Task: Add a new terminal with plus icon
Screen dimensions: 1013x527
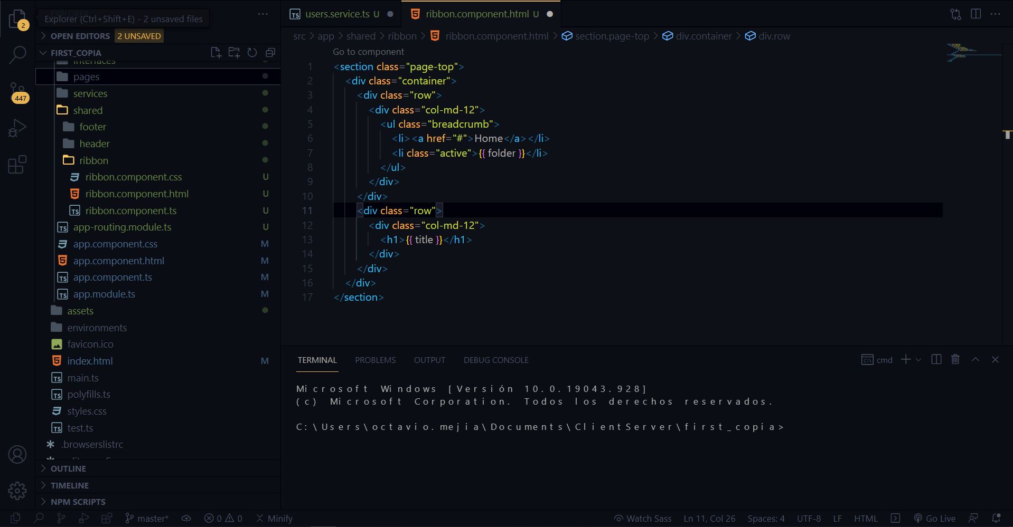Action: click(906, 359)
